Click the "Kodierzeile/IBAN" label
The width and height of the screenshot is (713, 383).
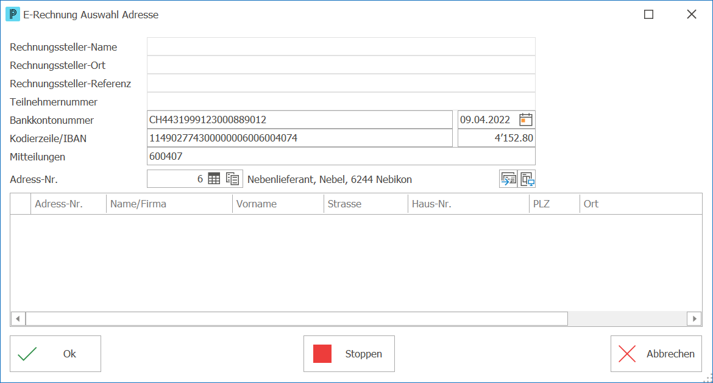click(x=48, y=138)
